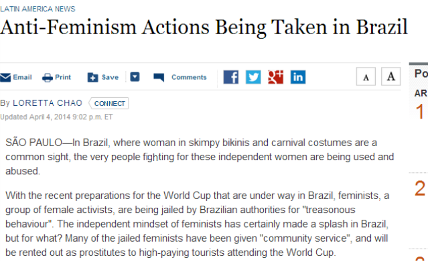This screenshot has height=264, width=428.
Task: Open popular article number 2 in sidebar
Action: coord(420,188)
